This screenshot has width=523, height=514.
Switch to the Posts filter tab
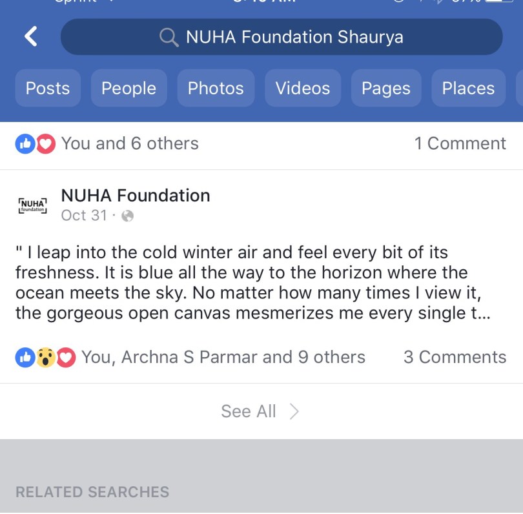click(x=48, y=88)
